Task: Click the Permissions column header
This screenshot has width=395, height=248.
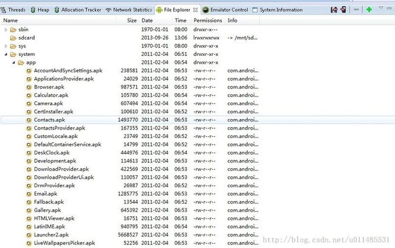Action: [x=208, y=21]
